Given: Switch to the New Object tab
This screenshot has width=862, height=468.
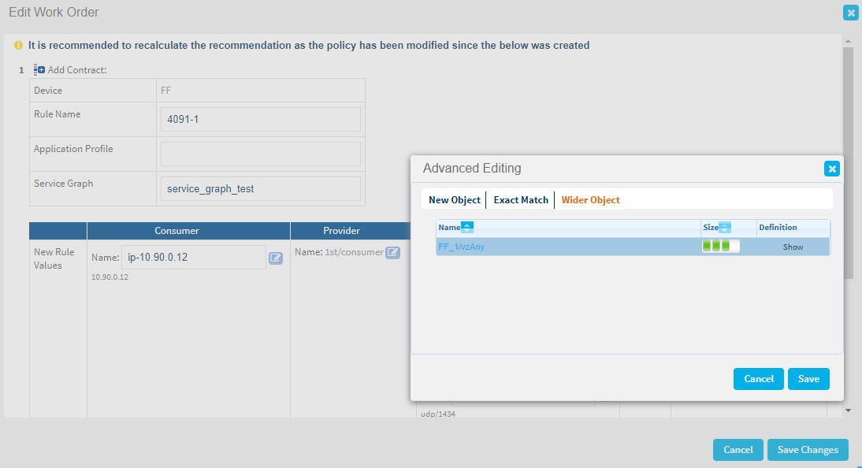Looking at the screenshot, I should tap(454, 200).
